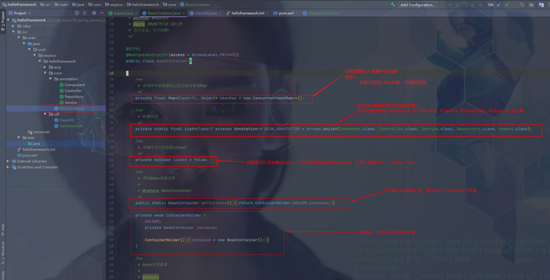Collapse the core package
The width and height of the screenshot is (550, 280).
point(45,73)
